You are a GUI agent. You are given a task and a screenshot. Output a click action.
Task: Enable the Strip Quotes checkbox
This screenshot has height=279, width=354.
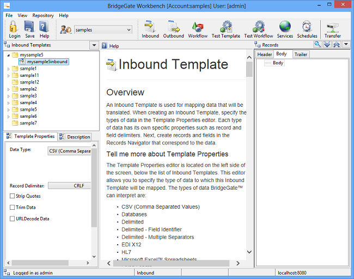click(x=12, y=196)
